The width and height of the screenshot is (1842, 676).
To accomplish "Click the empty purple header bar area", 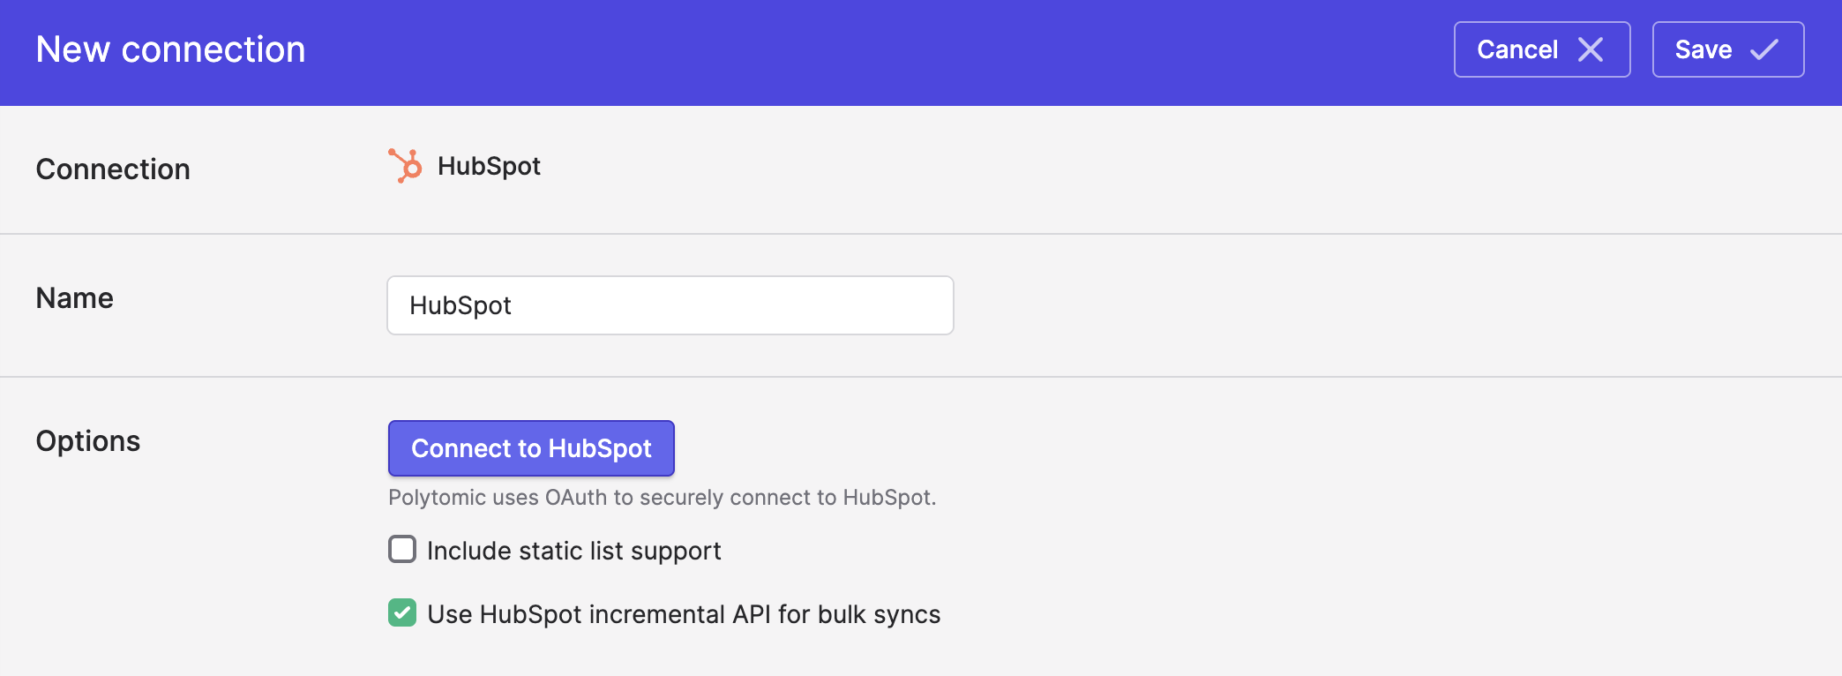I will coord(882,53).
